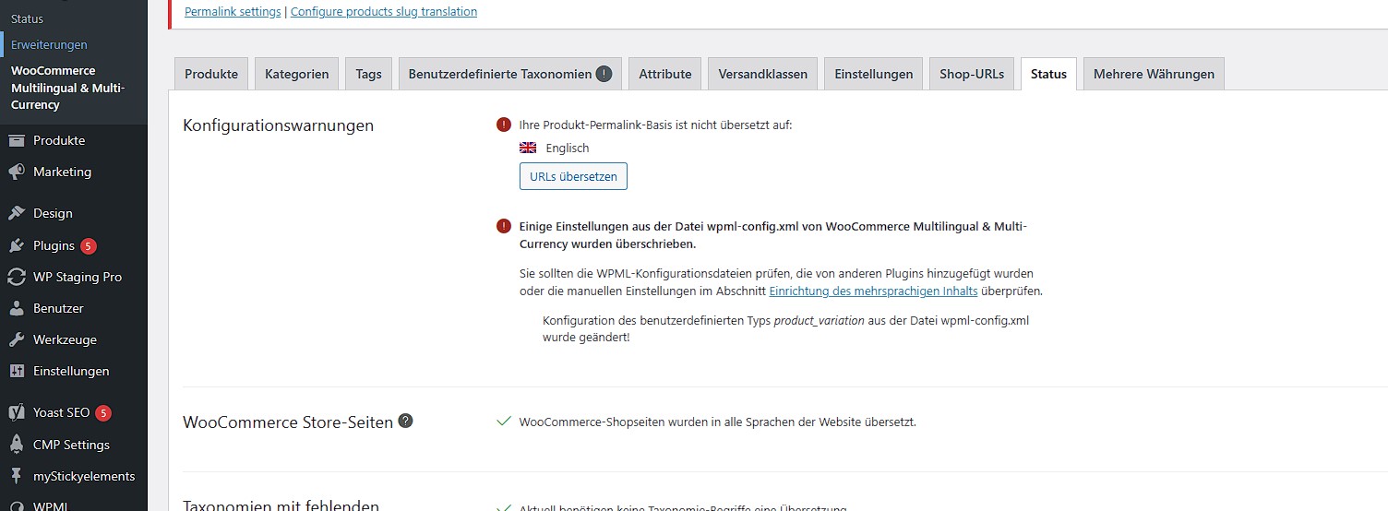
Task: Click the Benutzer person icon
Action: [17, 308]
